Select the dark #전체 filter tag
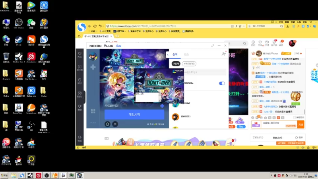The width and height of the screenshot is (318, 179). (x=176, y=64)
